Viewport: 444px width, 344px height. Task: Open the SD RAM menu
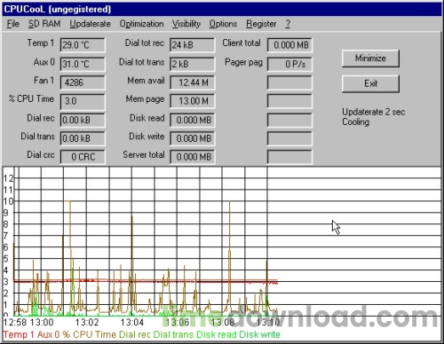pos(44,24)
